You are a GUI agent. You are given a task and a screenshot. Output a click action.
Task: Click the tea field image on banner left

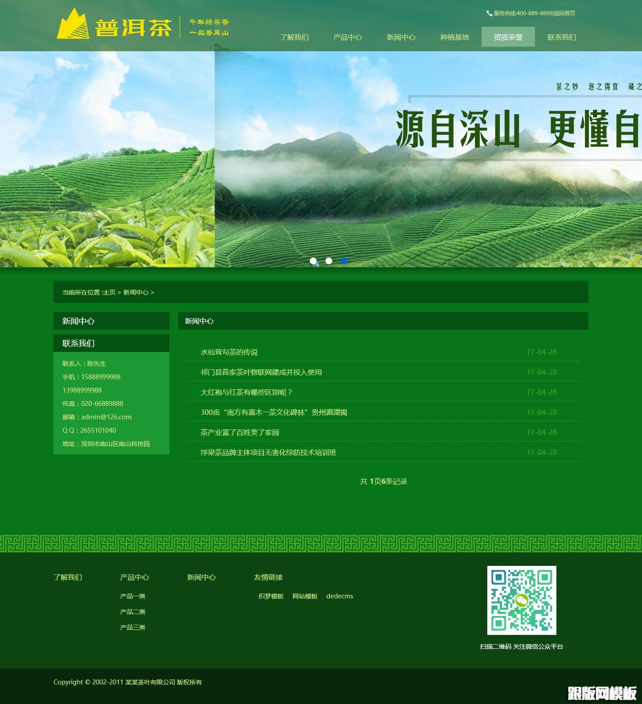click(x=107, y=159)
